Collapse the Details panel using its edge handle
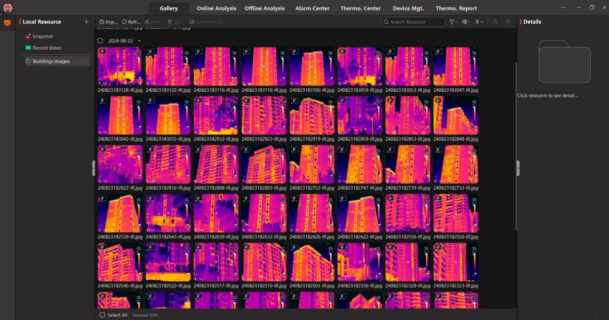609x320 pixels. [518, 168]
